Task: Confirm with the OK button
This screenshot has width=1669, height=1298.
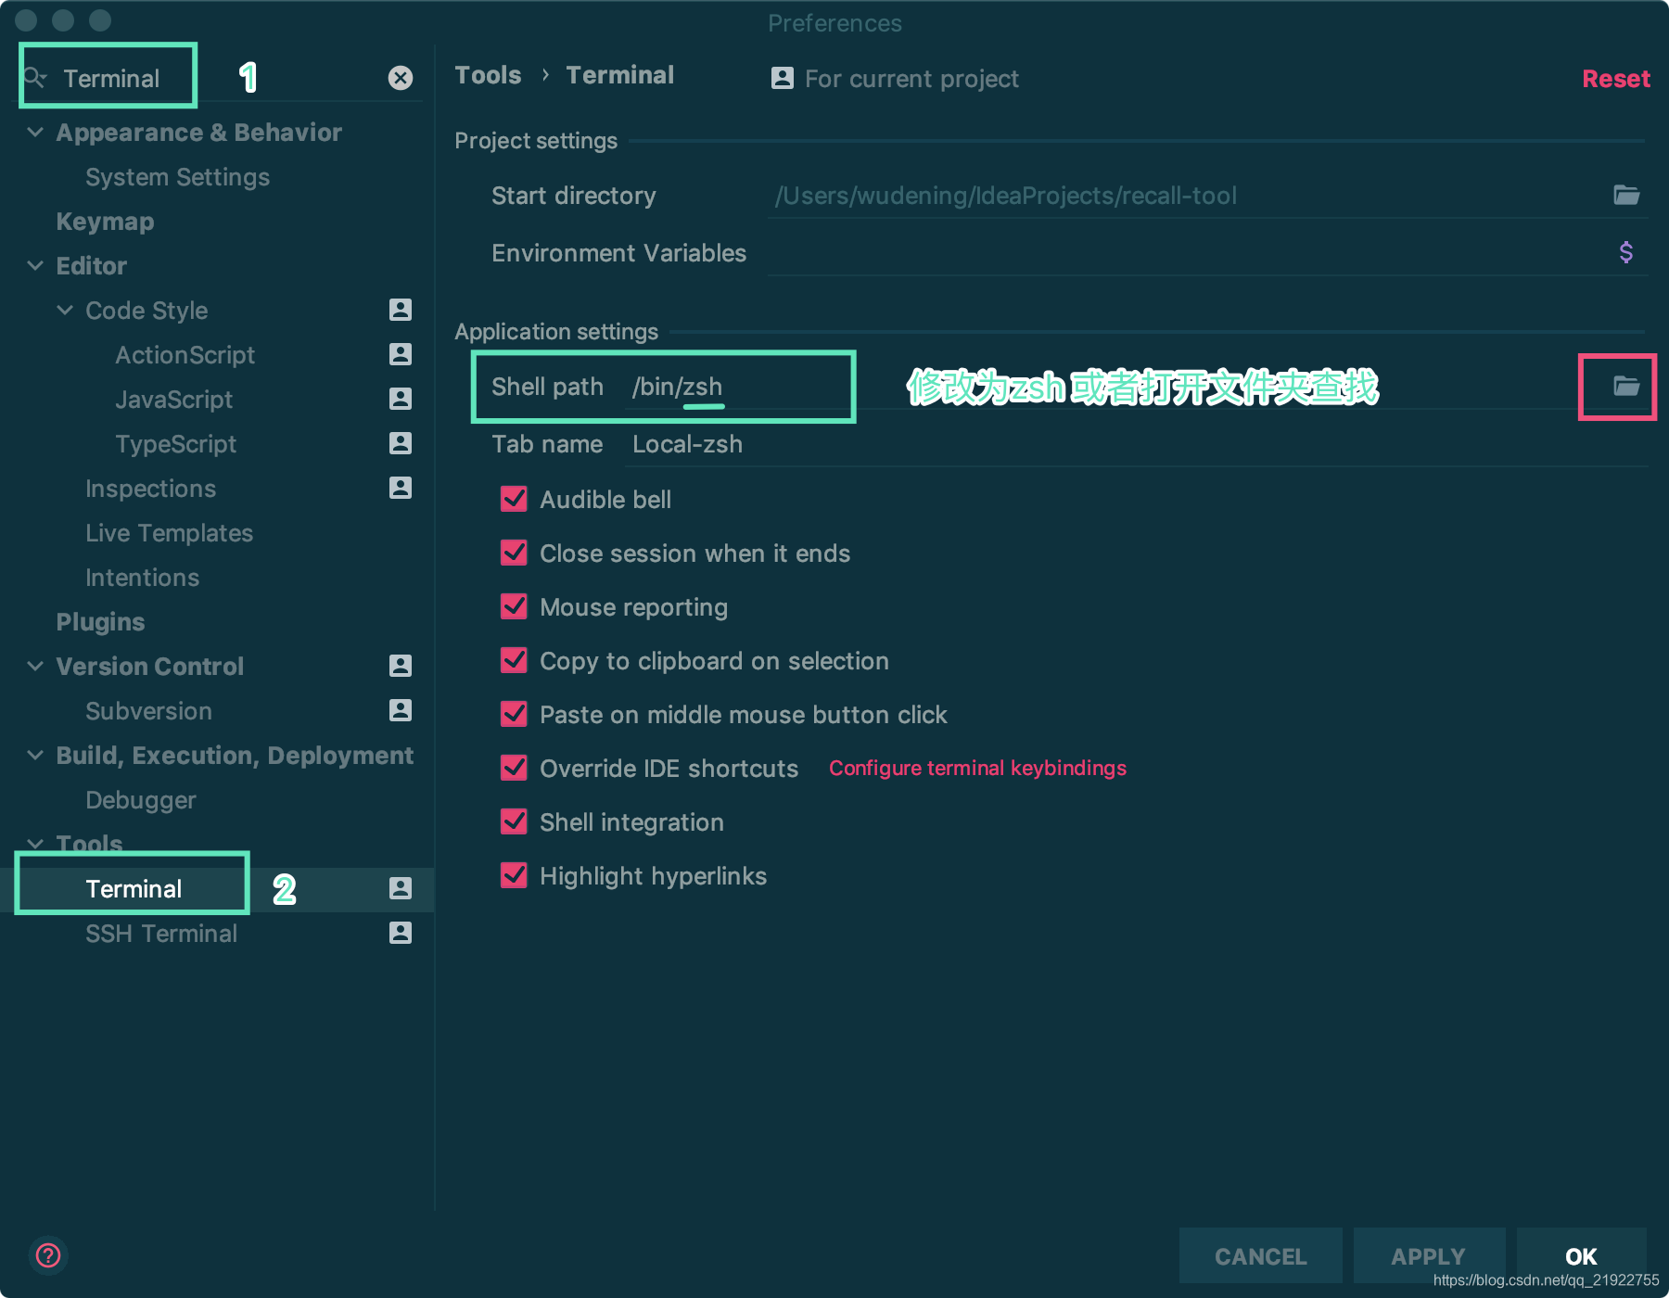Action: pos(1581,1255)
